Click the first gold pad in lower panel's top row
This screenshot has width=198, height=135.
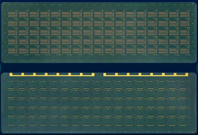pyautogui.click(x=11, y=82)
